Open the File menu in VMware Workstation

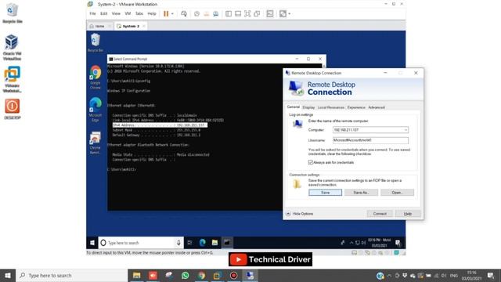(x=92, y=14)
